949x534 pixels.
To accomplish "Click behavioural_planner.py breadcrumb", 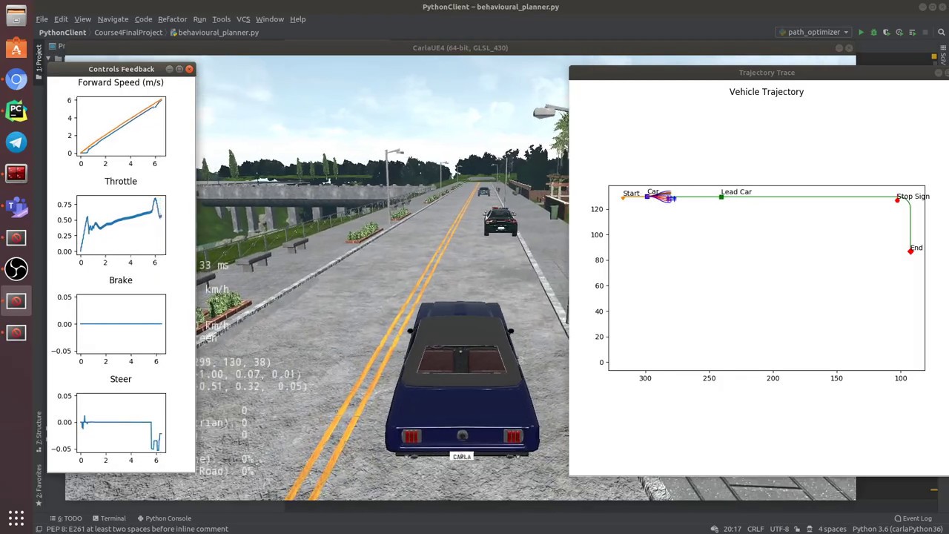I will pos(214,33).
